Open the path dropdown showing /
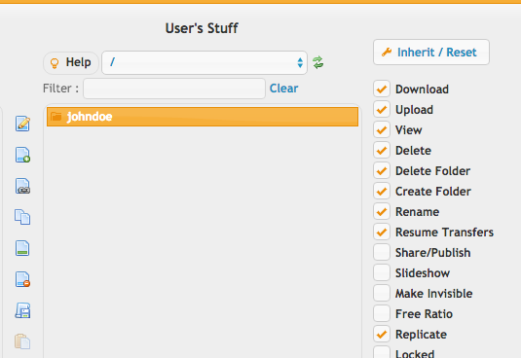 click(x=205, y=62)
